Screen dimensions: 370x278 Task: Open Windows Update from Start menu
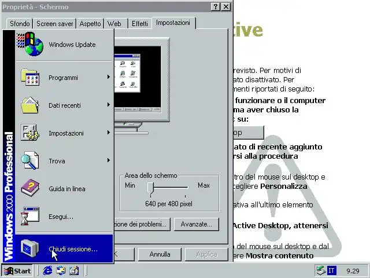click(x=64, y=45)
